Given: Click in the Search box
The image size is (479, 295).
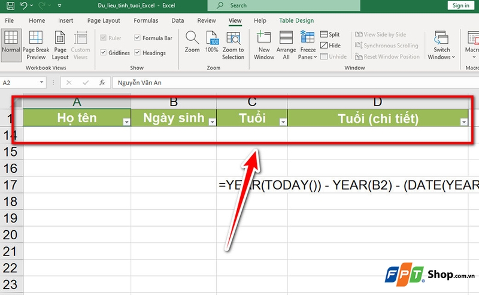Looking at the screenshot, I should point(284,5).
